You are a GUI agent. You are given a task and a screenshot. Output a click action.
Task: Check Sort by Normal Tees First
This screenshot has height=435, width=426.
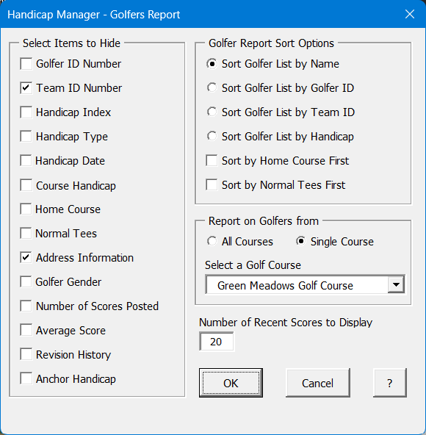pos(212,185)
